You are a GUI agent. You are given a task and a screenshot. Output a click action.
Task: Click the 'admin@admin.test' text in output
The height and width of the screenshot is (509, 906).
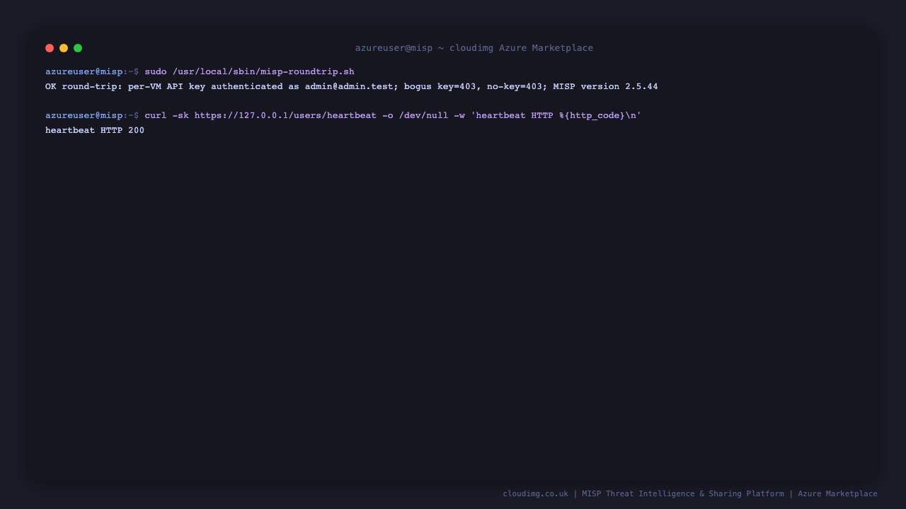point(349,87)
